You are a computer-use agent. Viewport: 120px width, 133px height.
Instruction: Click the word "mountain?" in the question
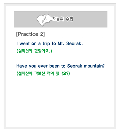94,66
